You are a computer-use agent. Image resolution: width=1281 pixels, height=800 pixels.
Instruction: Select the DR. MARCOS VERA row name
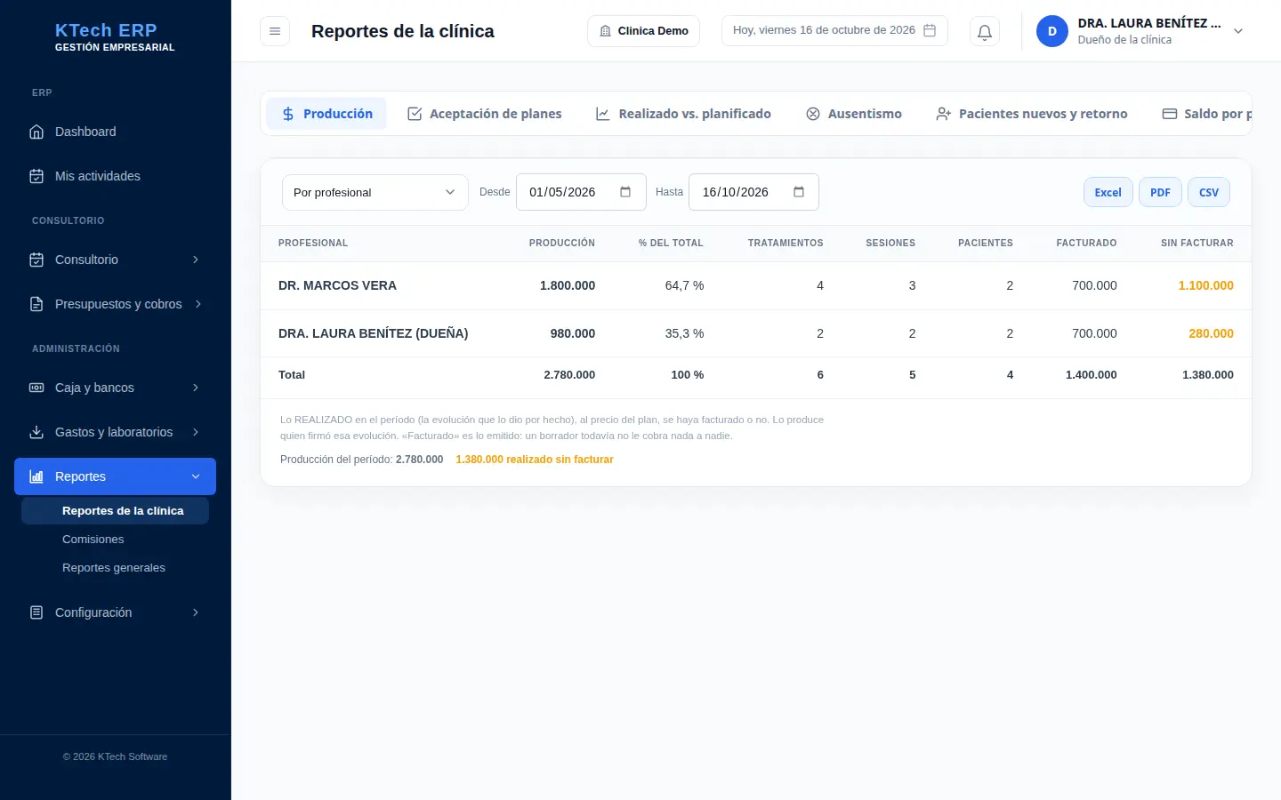point(337,285)
